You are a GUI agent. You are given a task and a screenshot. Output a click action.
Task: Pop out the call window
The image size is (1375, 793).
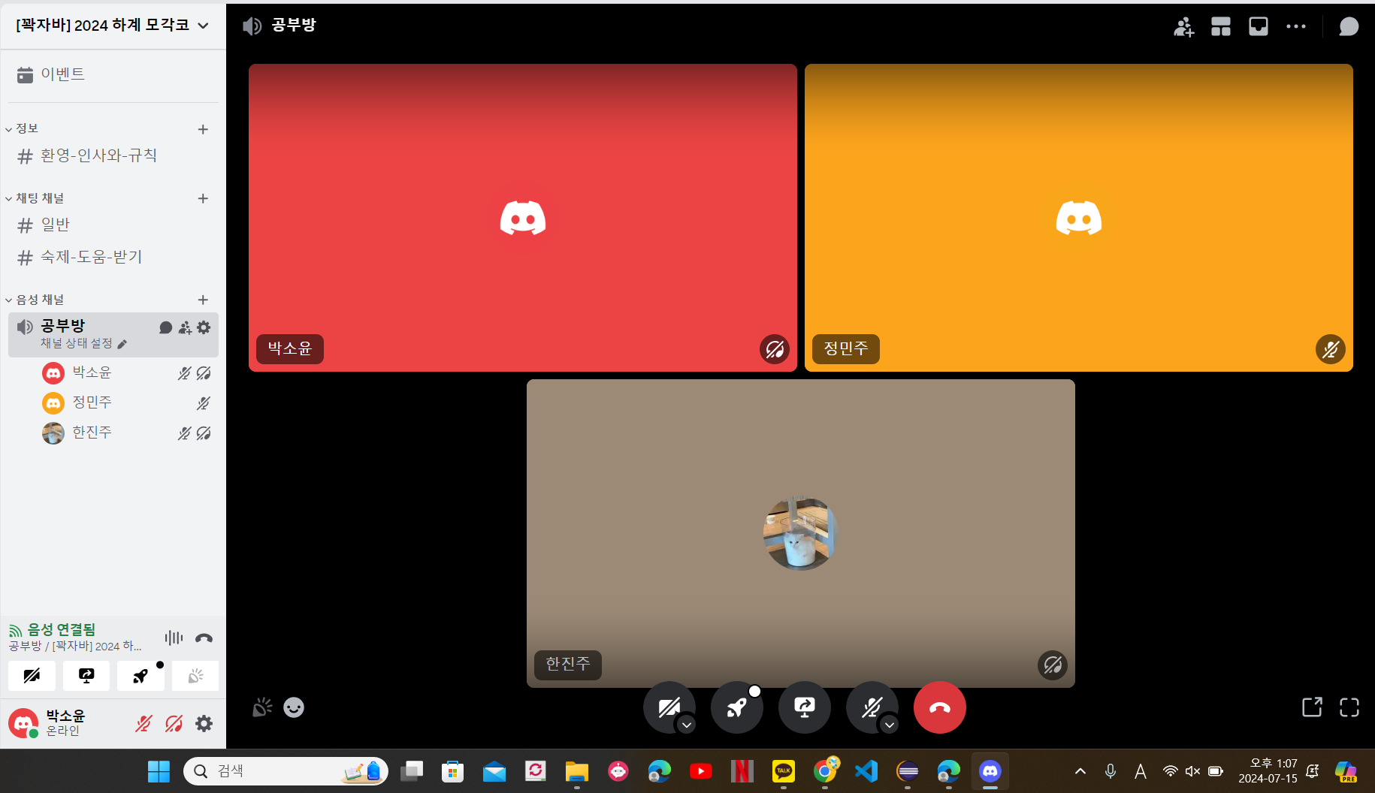click(1312, 707)
